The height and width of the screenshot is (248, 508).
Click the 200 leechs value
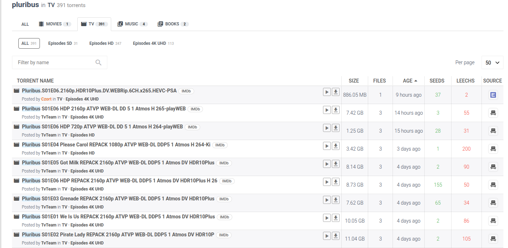[x=466, y=149]
